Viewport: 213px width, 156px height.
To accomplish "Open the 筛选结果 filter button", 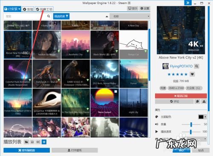I will click(61, 16).
